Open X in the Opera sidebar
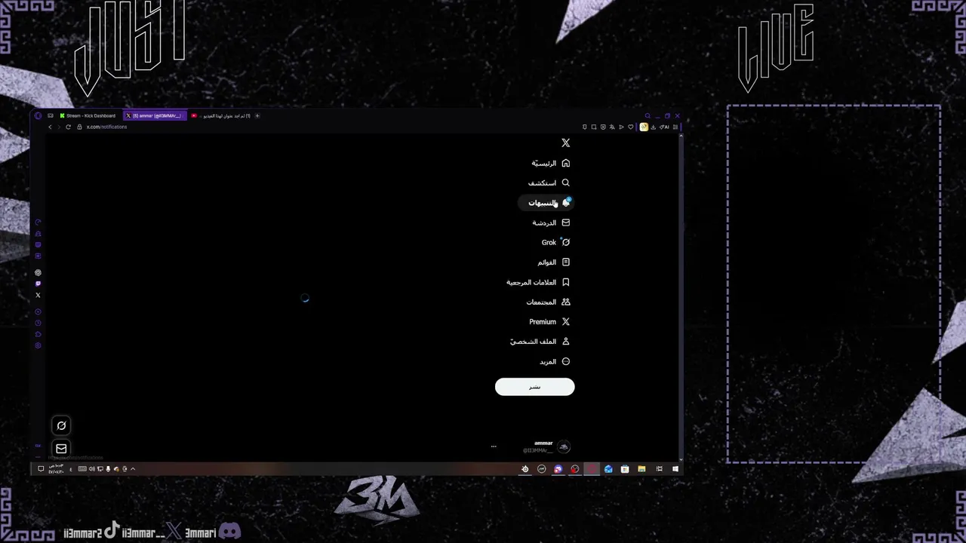 (38, 295)
